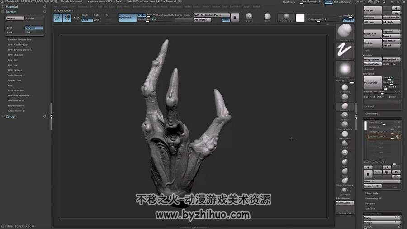This screenshot has height=229, width=407.
Task: Adjust the SDiv slider
Action: [345, 81]
